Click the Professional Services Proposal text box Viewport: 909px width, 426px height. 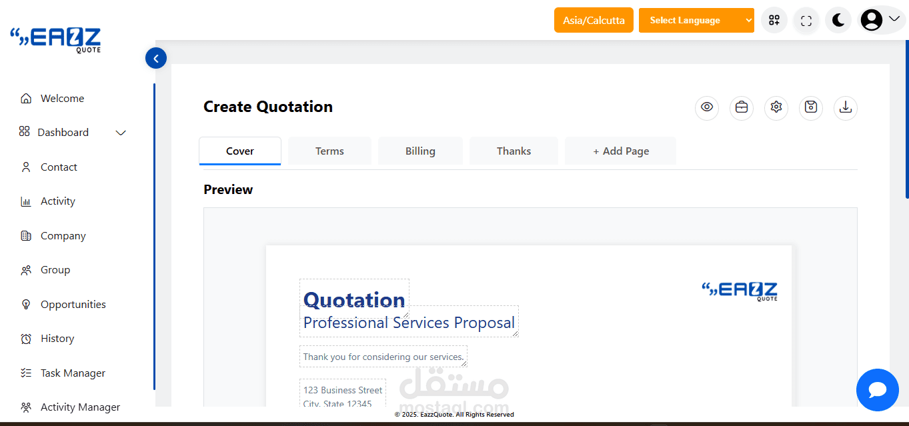tap(409, 322)
